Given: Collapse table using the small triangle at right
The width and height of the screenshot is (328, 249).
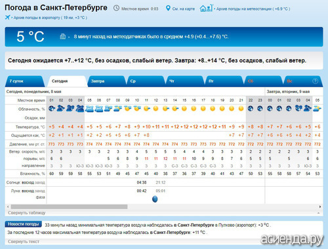Looking at the screenshot, I should tap(319, 213).
